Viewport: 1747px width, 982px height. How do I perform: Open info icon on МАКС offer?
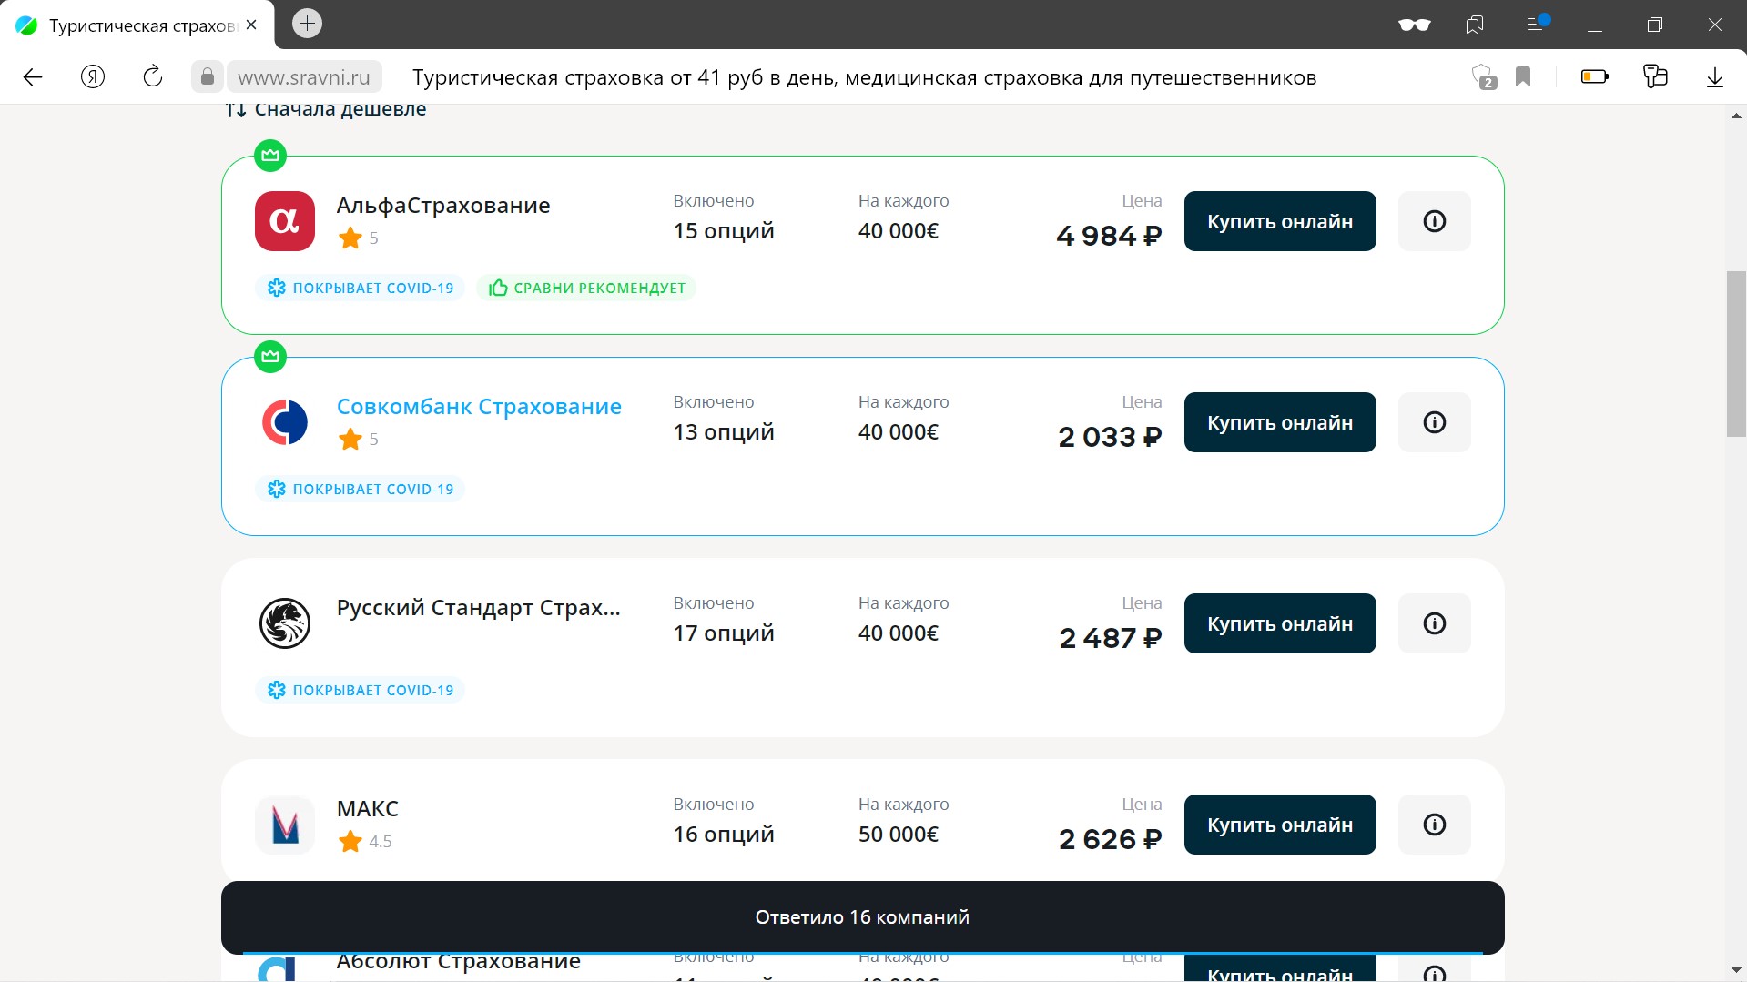[x=1434, y=825]
